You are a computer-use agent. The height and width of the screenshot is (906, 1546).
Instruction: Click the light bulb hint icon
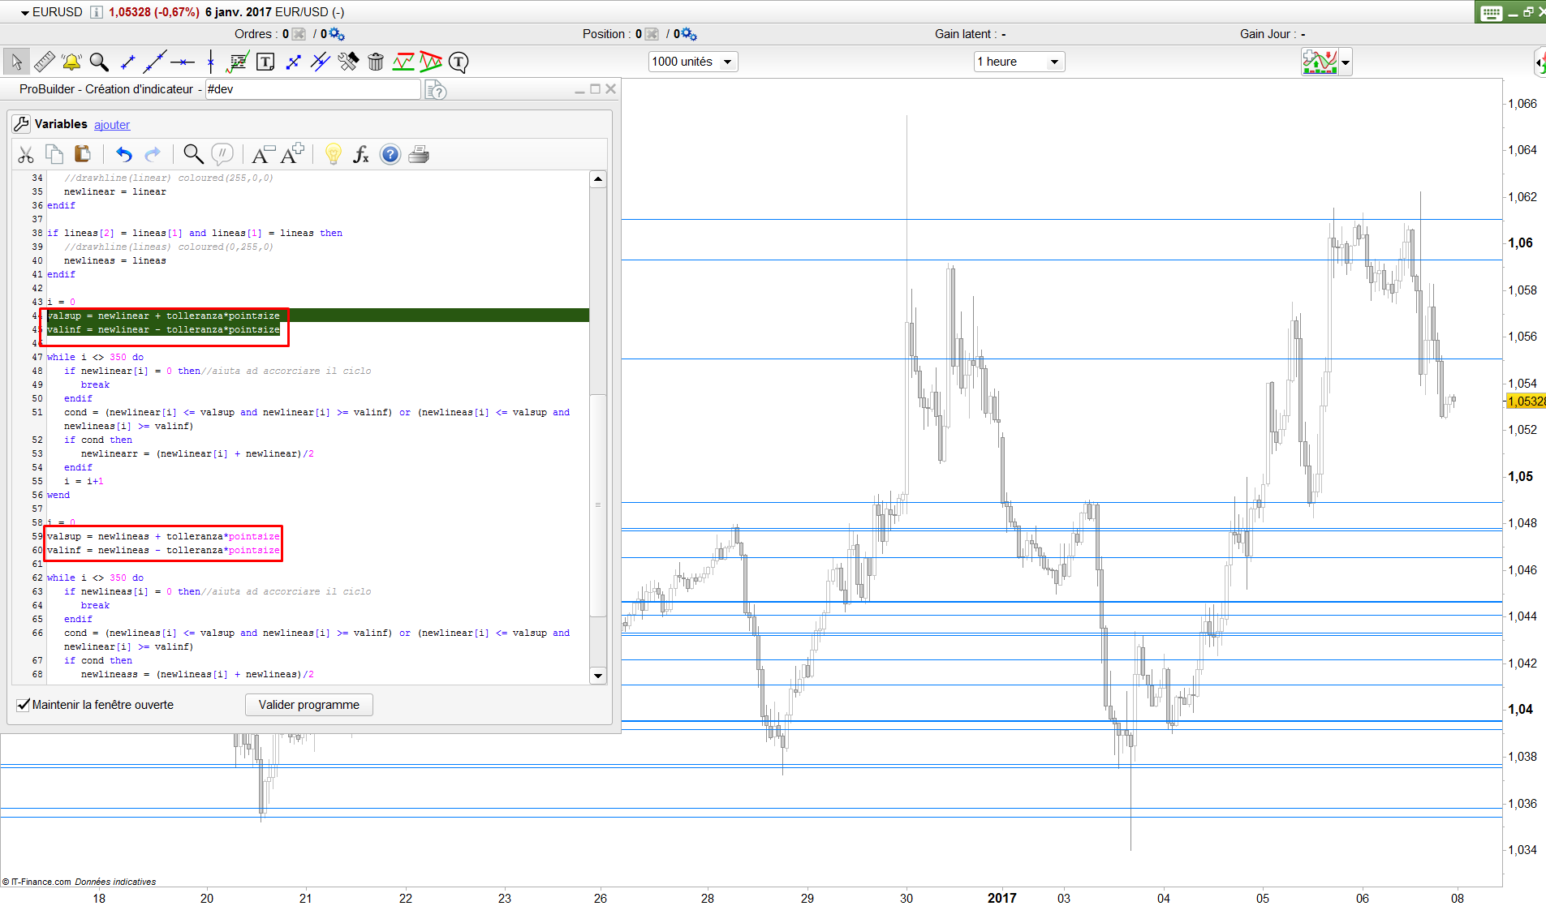333,154
